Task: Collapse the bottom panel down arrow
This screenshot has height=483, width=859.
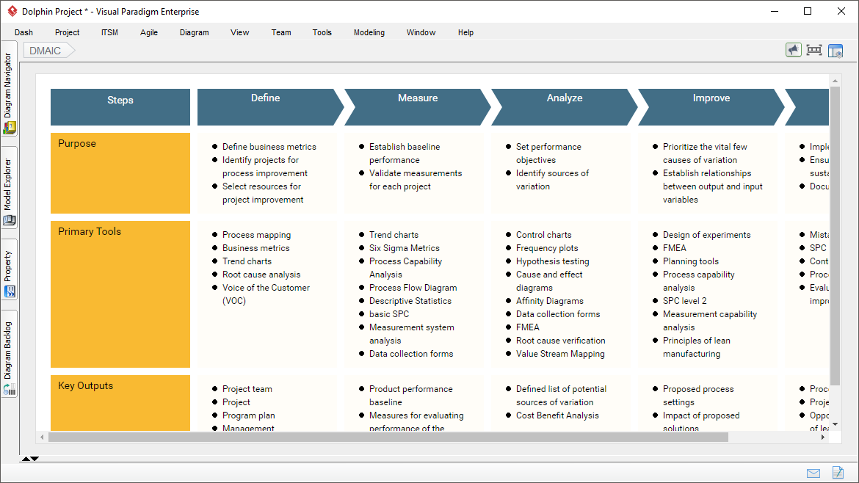Action: 35,459
